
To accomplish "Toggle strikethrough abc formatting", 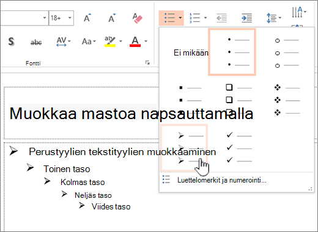I will coord(36,42).
